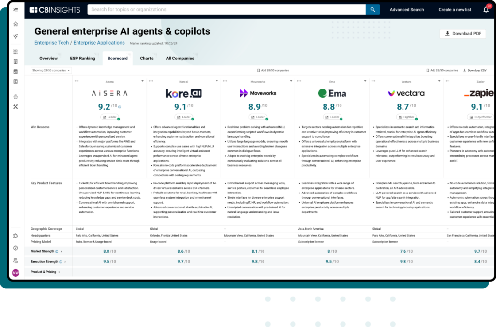The image size is (496, 327).
Task: Click the notifications bell icon
Action: (x=486, y=10)
